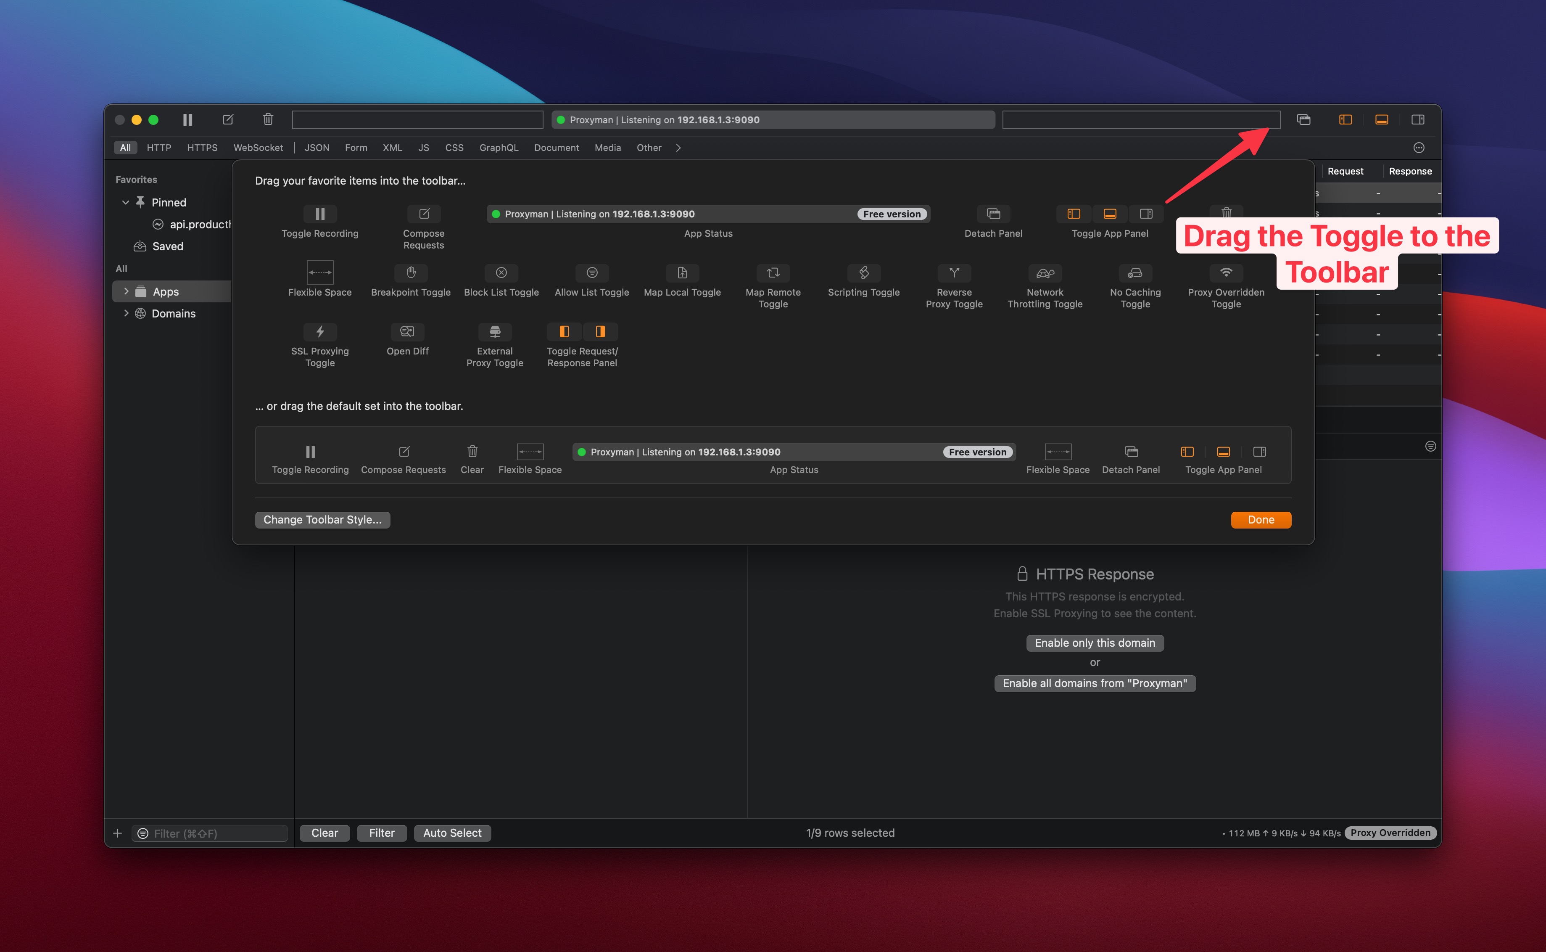Select the Map Local Toggle icon
This screenshot has height=952, width=1546.
click(x=683, y=272)
